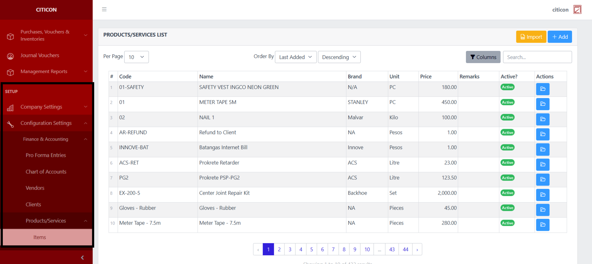
Task: Click Active badge for NAIL 1 row
Action: pyautogui.click(x=508, y=117)
